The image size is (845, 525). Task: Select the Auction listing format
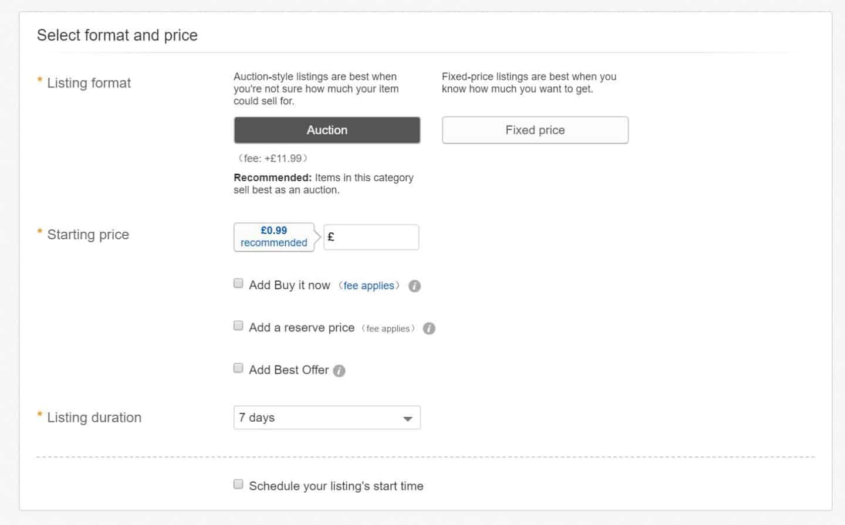327,130
